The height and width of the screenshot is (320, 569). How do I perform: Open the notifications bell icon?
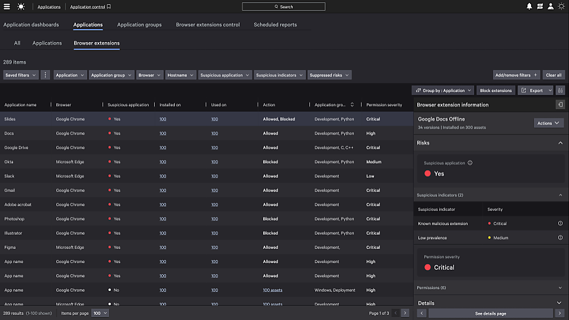point(529,7)
